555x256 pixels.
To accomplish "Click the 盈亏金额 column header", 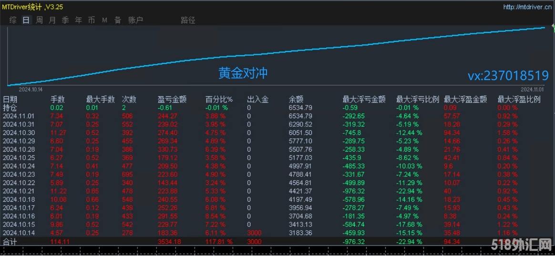I will coord(172,99).
